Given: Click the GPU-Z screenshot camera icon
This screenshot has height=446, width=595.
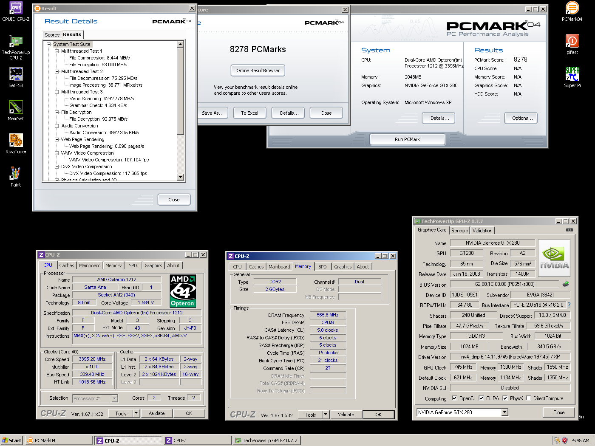Looking at the screenshot, I should click(x=569, y=230).
